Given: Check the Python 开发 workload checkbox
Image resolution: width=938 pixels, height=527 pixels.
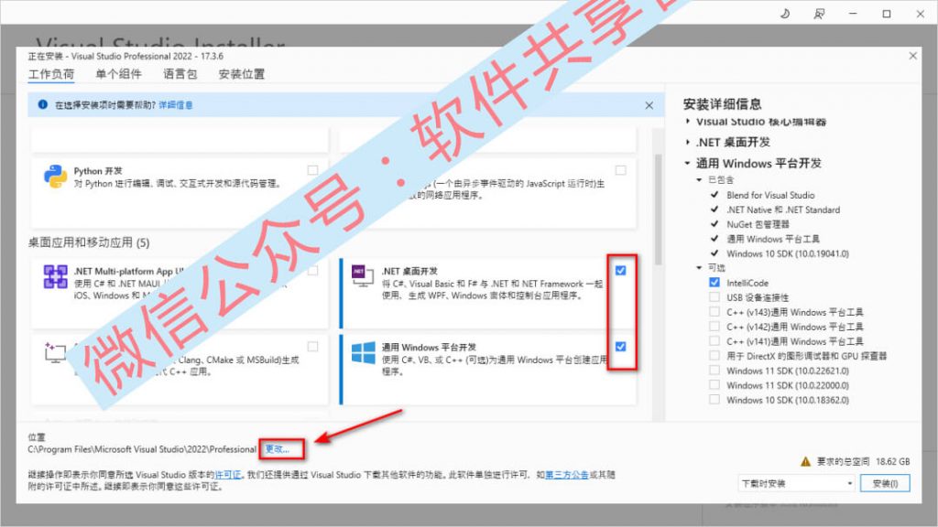Looking at the screenshot, I should pyautogui.click(x=312, y=170).
